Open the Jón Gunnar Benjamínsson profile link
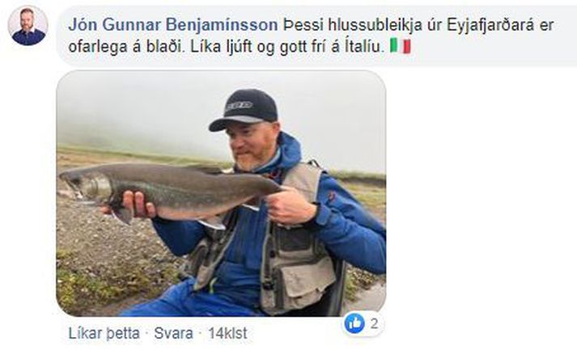This screenshot has height=350, width=577. pyautogui.click(x=173, y=25)
